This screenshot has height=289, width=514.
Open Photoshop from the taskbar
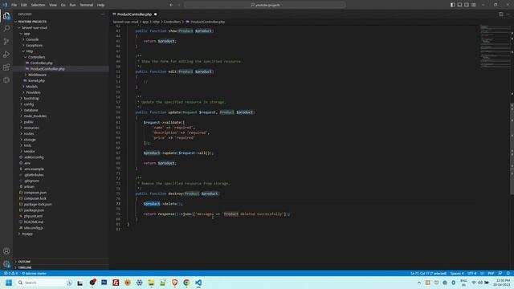click(104, 283)
